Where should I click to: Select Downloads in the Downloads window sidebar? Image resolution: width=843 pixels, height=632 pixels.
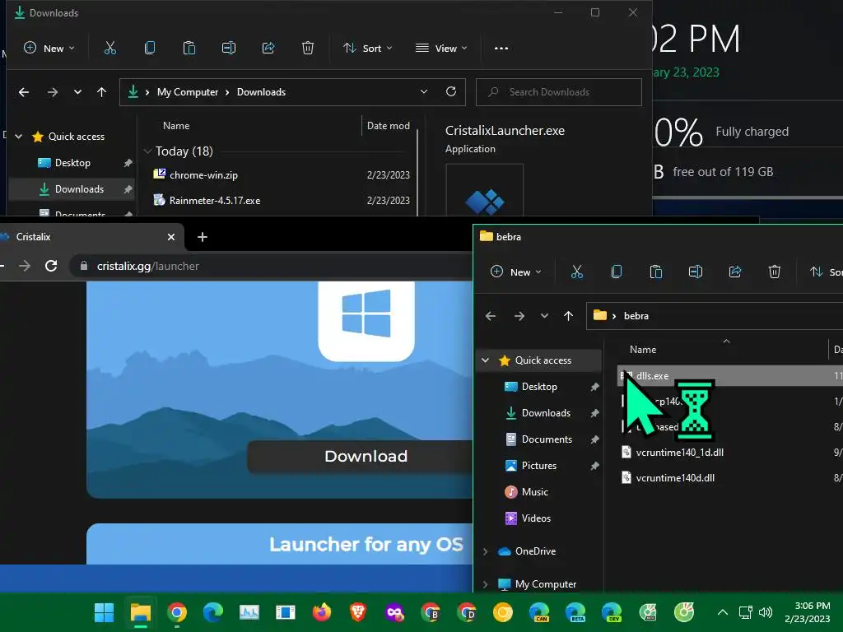click(72, 189)
